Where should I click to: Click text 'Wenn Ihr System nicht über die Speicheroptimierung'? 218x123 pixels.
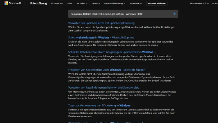(x=96, y=74)
